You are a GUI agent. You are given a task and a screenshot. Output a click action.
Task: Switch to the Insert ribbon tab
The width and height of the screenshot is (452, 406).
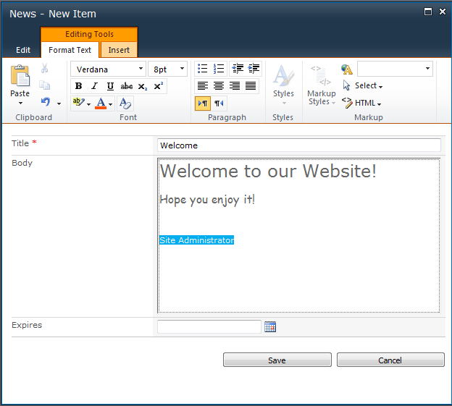[x=119, y=50]
